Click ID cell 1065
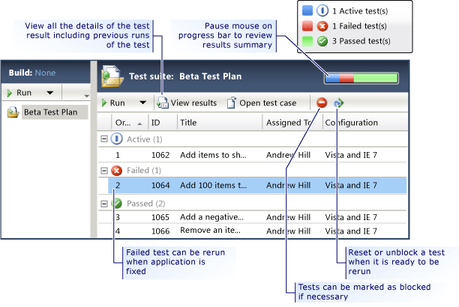 [x=160, y=217]
